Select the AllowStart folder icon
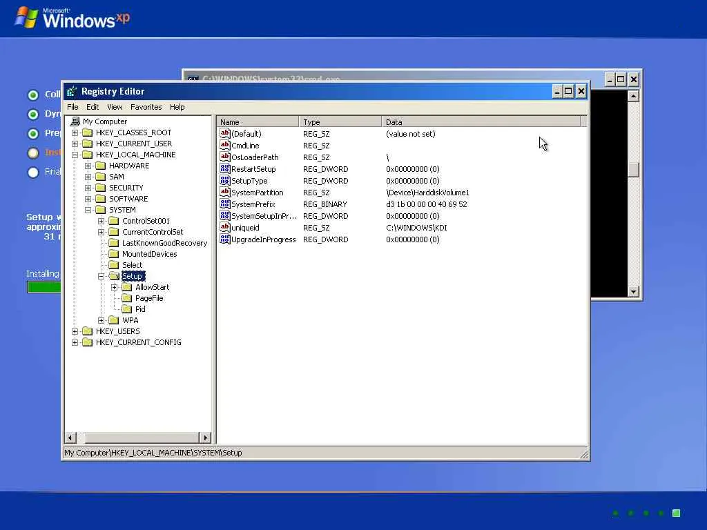707x530 pixels. pyautogui.click(x=127, y=287)
